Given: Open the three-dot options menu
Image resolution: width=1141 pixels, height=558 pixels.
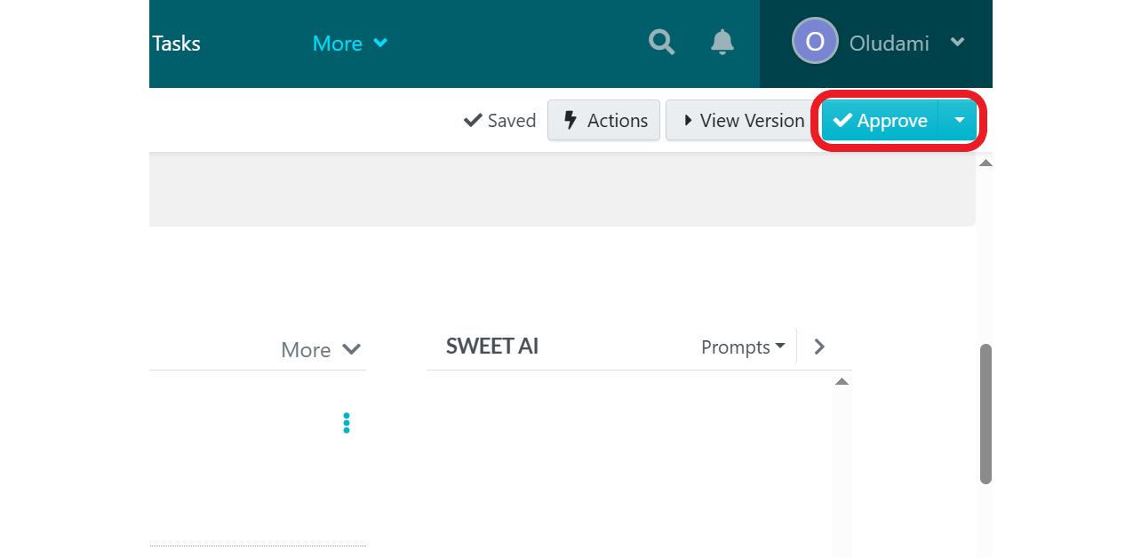Looking at the screenshot, I should pyautogui.click(x=346, y=423).
